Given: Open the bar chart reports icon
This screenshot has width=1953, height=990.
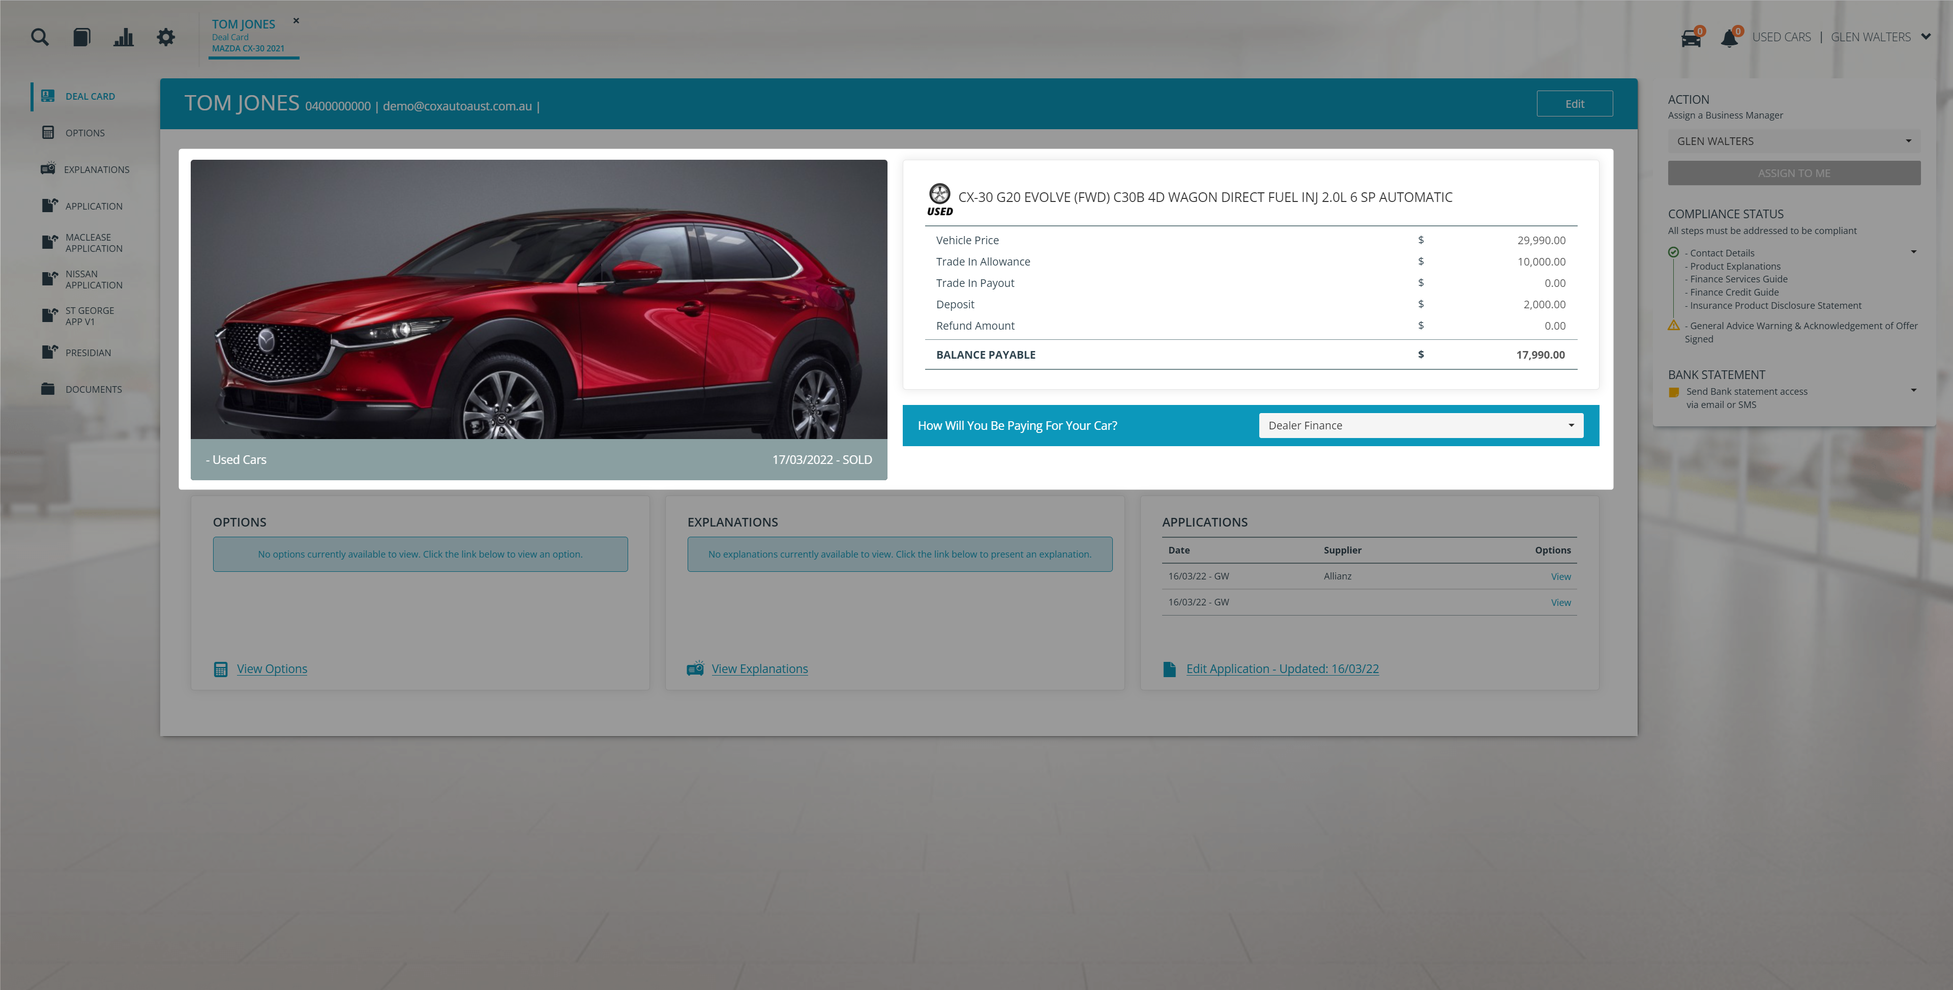Looking at the screenshot, I should [x=124, y=37].
